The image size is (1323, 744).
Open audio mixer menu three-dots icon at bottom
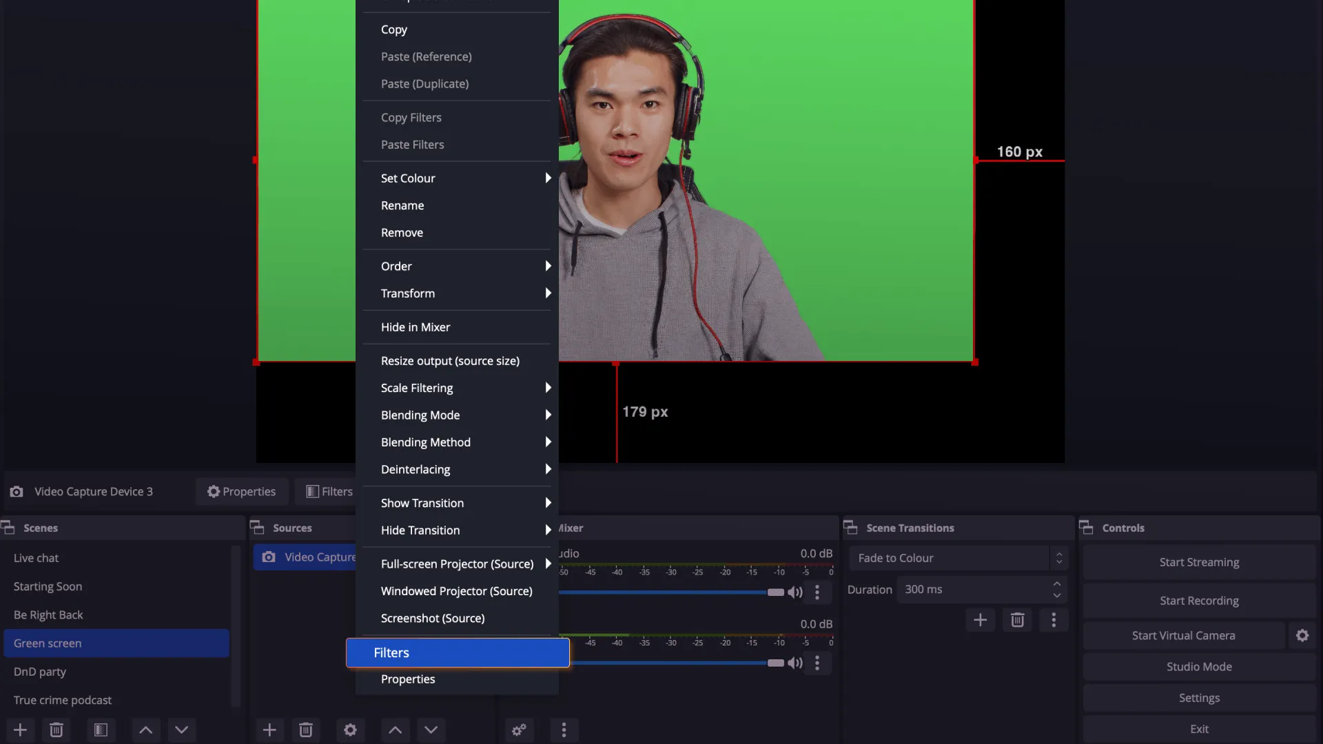click(x=564, y=730)
